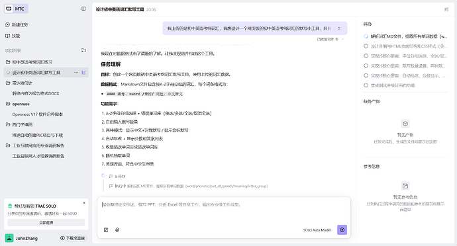Click the paperclip attachment icon
The image size is (457, 246).
pos(117,230)
